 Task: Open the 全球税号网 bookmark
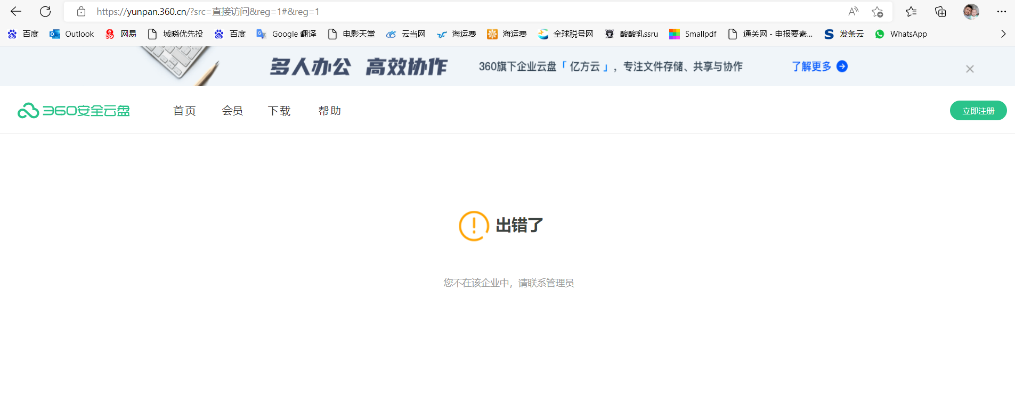coord(565,34)
